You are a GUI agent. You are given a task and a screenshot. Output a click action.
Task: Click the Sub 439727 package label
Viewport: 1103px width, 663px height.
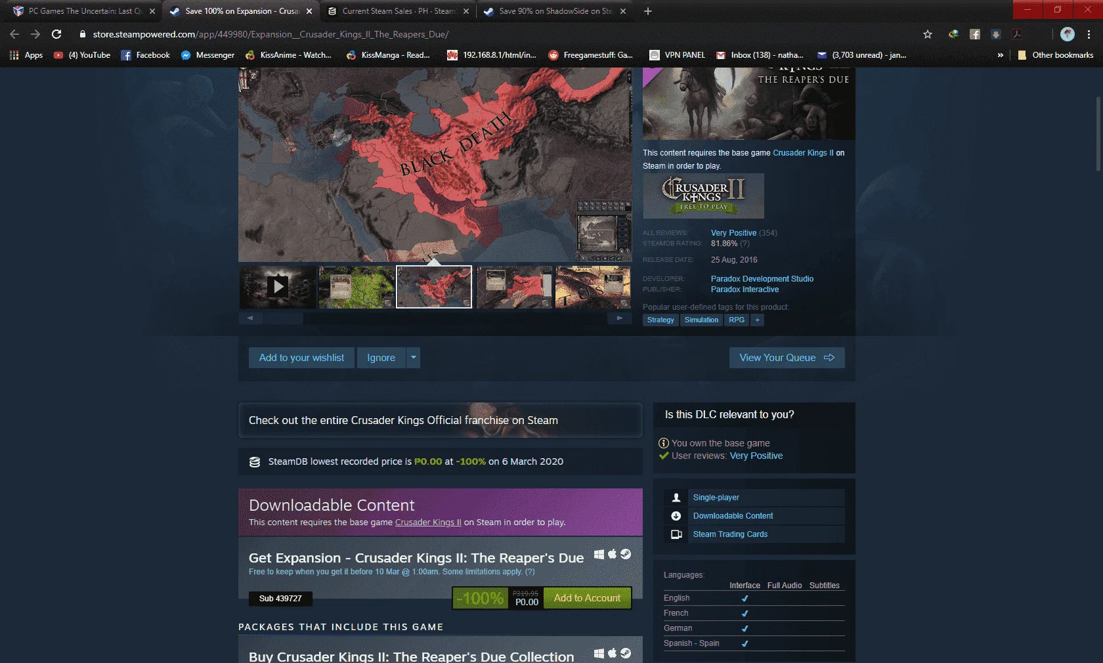point(280,599)
